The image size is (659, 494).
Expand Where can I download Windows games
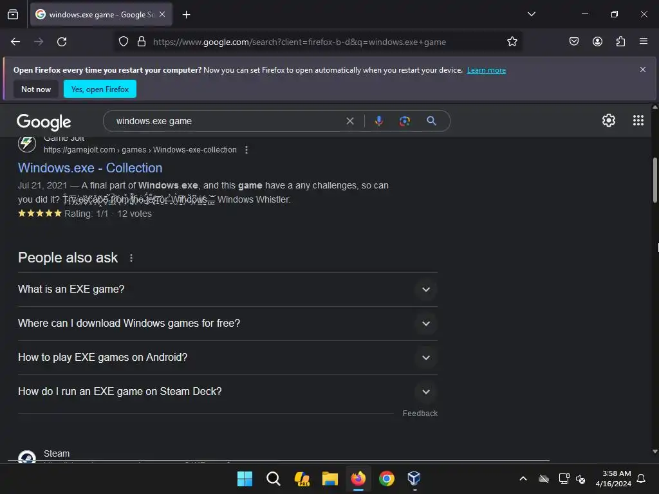(228, 324)
